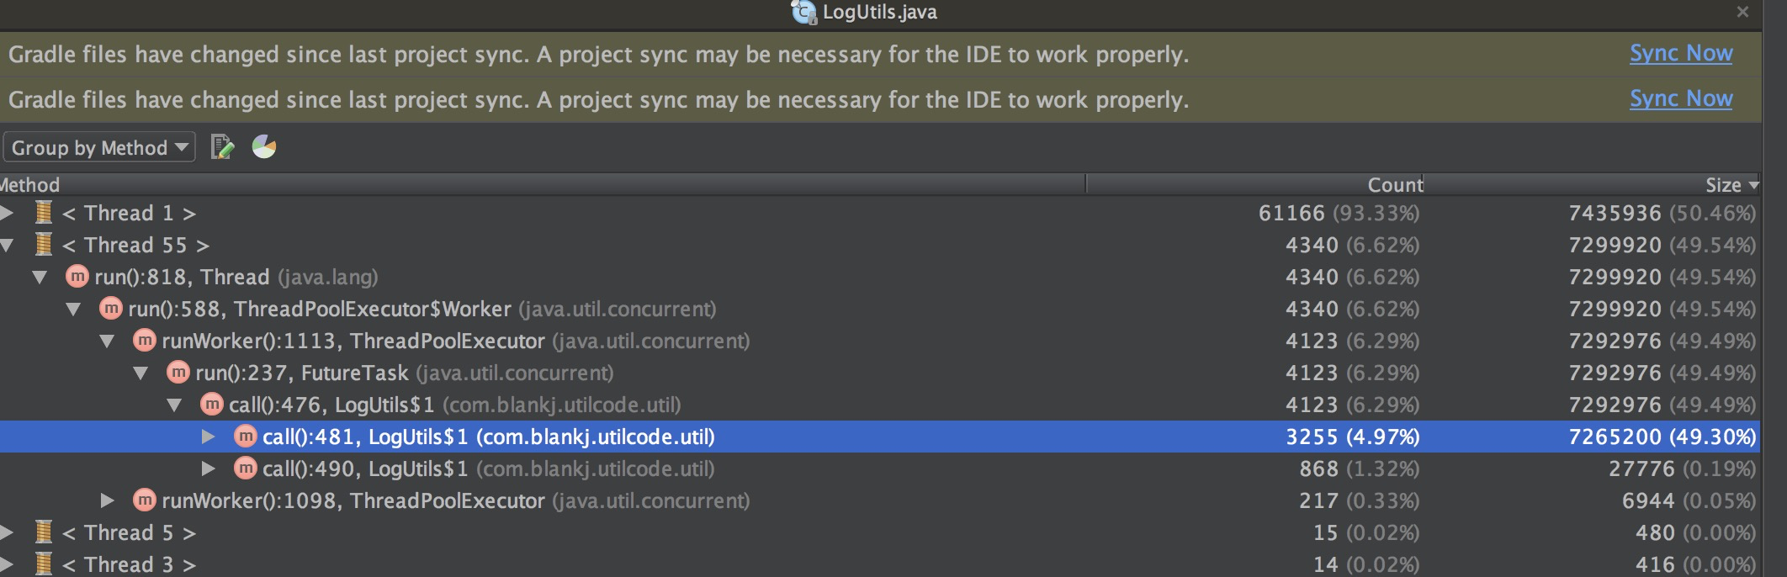The image size is (1787, 577).
Task: Click method icon of runWorker():1098
Action: tap(145, 500)
